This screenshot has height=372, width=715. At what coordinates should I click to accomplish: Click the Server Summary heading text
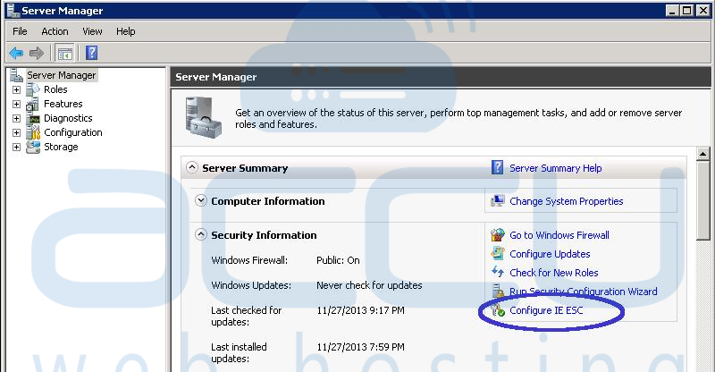pyautogui.click(x=245, y=168)
